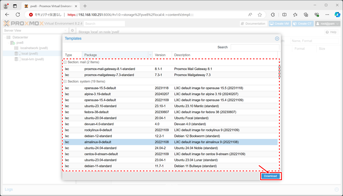Screen dimensions: 343x196
Task: Click the template Search input field
Action: [x=255, y=47]
